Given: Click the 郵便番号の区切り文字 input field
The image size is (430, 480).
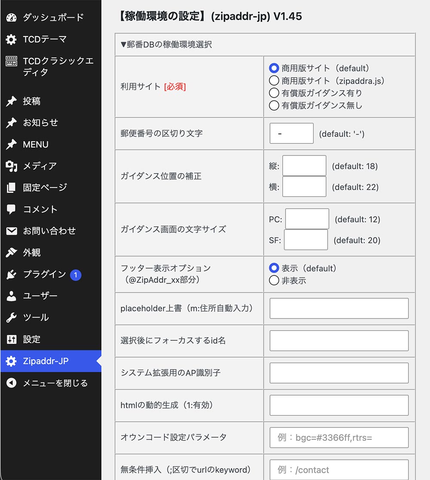Looking at the screenshot, I should coord(292,134).
